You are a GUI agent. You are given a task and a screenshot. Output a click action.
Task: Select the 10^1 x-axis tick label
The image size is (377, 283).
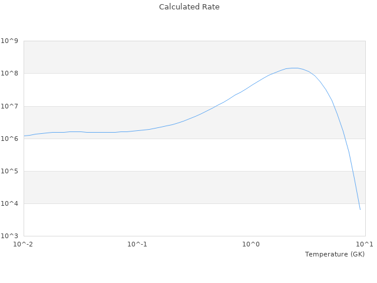[365, 244]
